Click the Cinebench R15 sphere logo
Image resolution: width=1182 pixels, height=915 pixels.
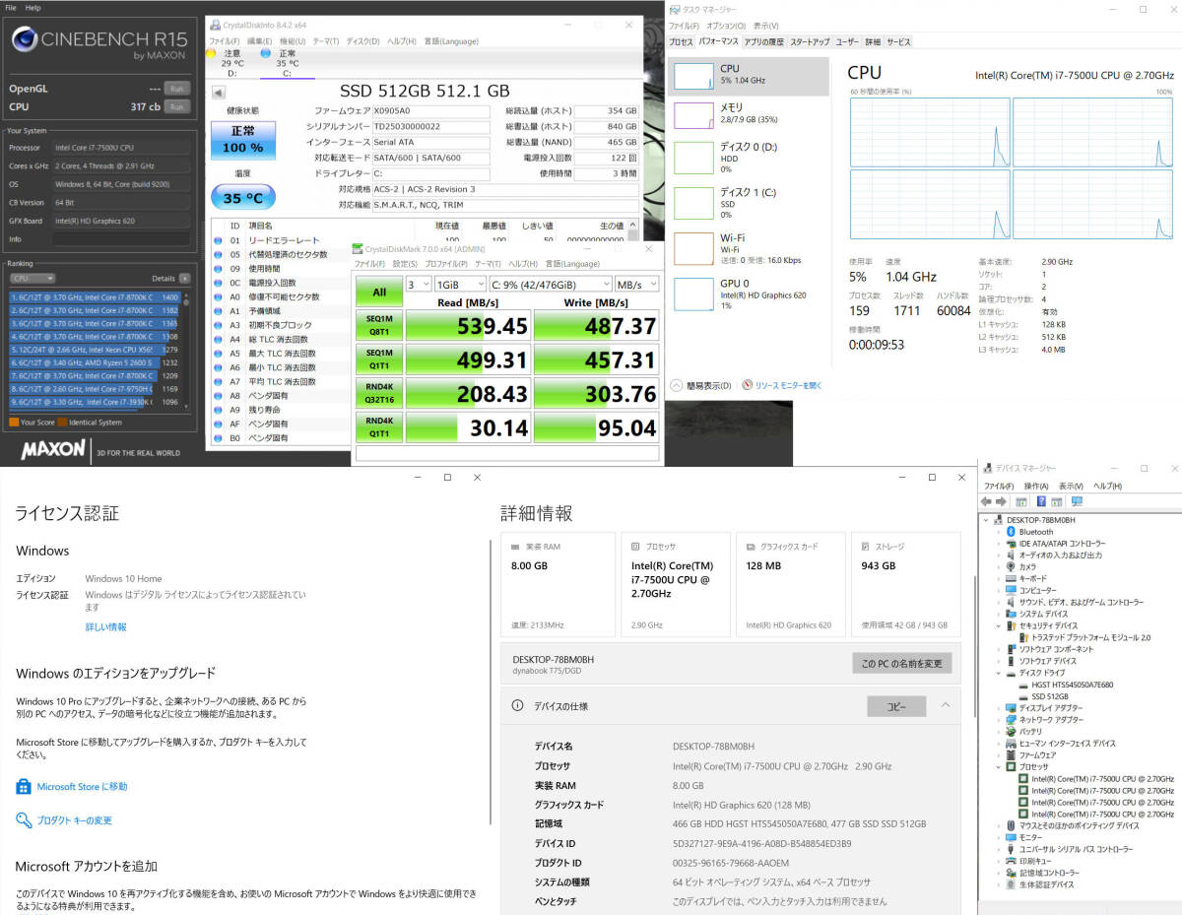coord(25,40)
